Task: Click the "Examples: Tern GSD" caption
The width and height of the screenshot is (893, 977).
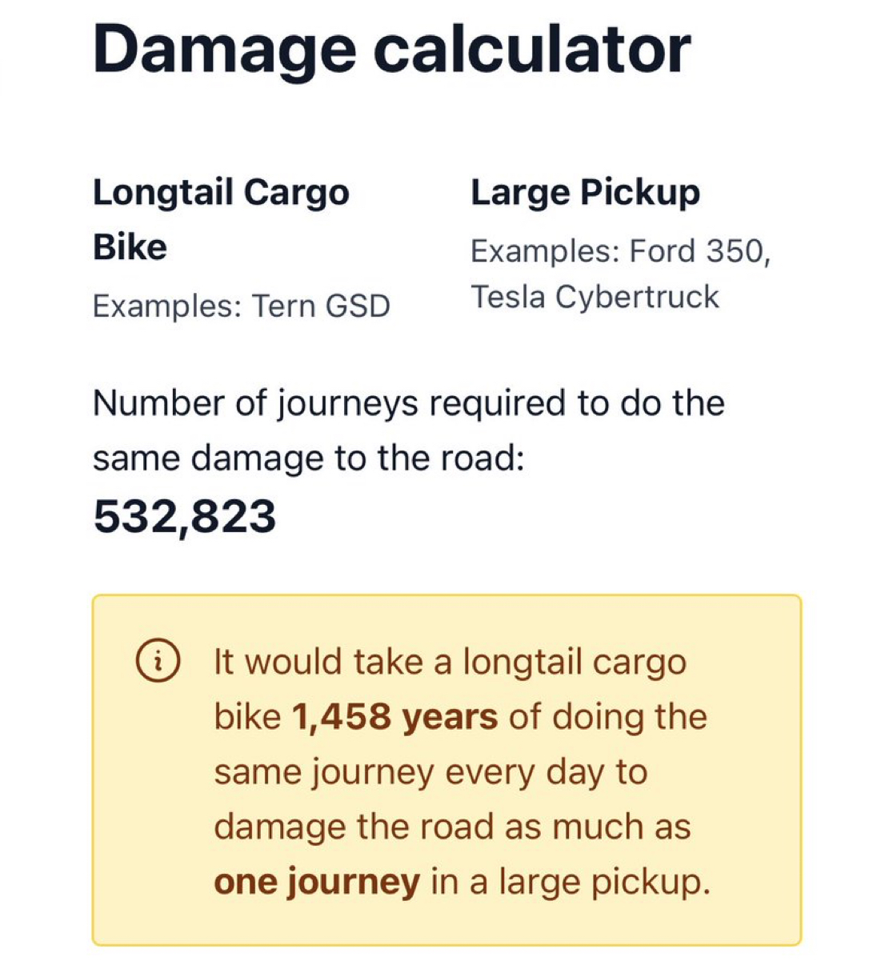Action: point(241,306)
